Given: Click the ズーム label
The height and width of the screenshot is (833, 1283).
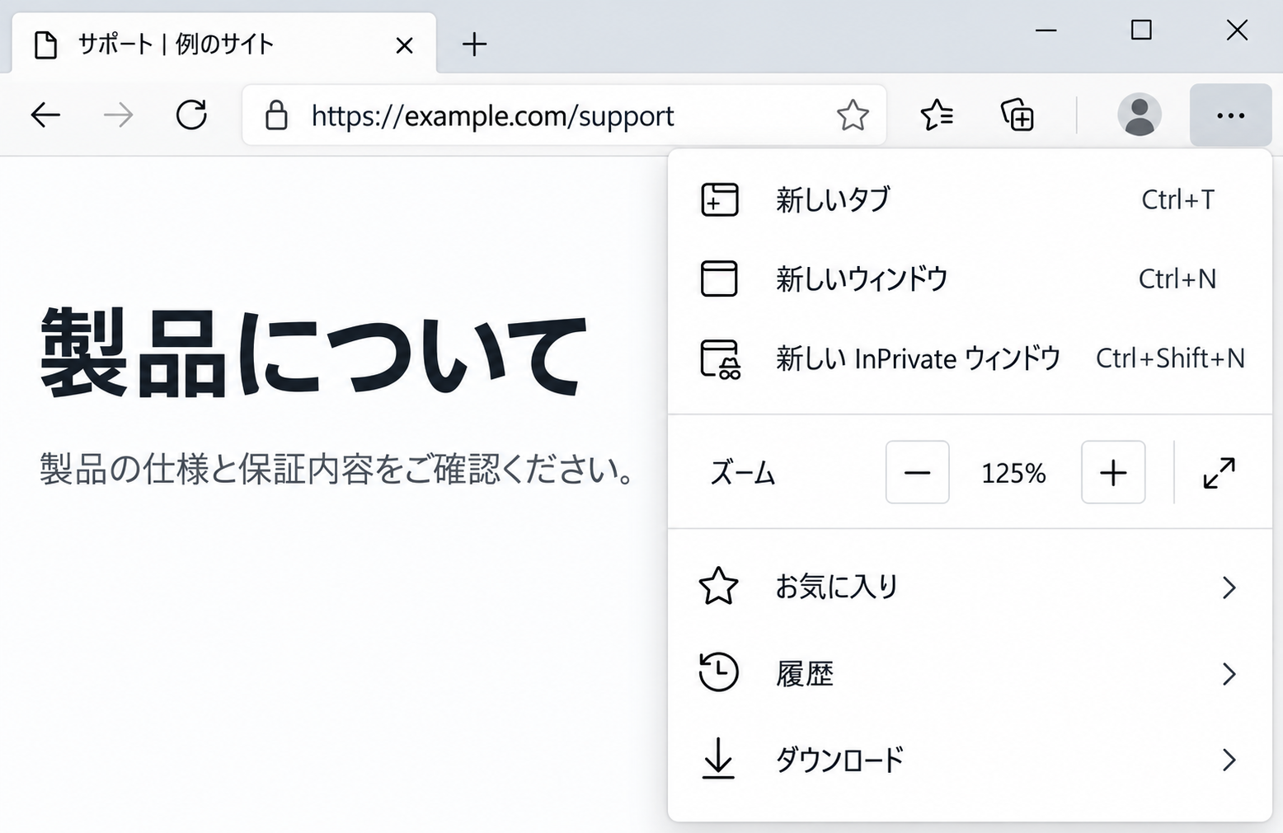Looking at the screenshot, I should click(743, 474).
